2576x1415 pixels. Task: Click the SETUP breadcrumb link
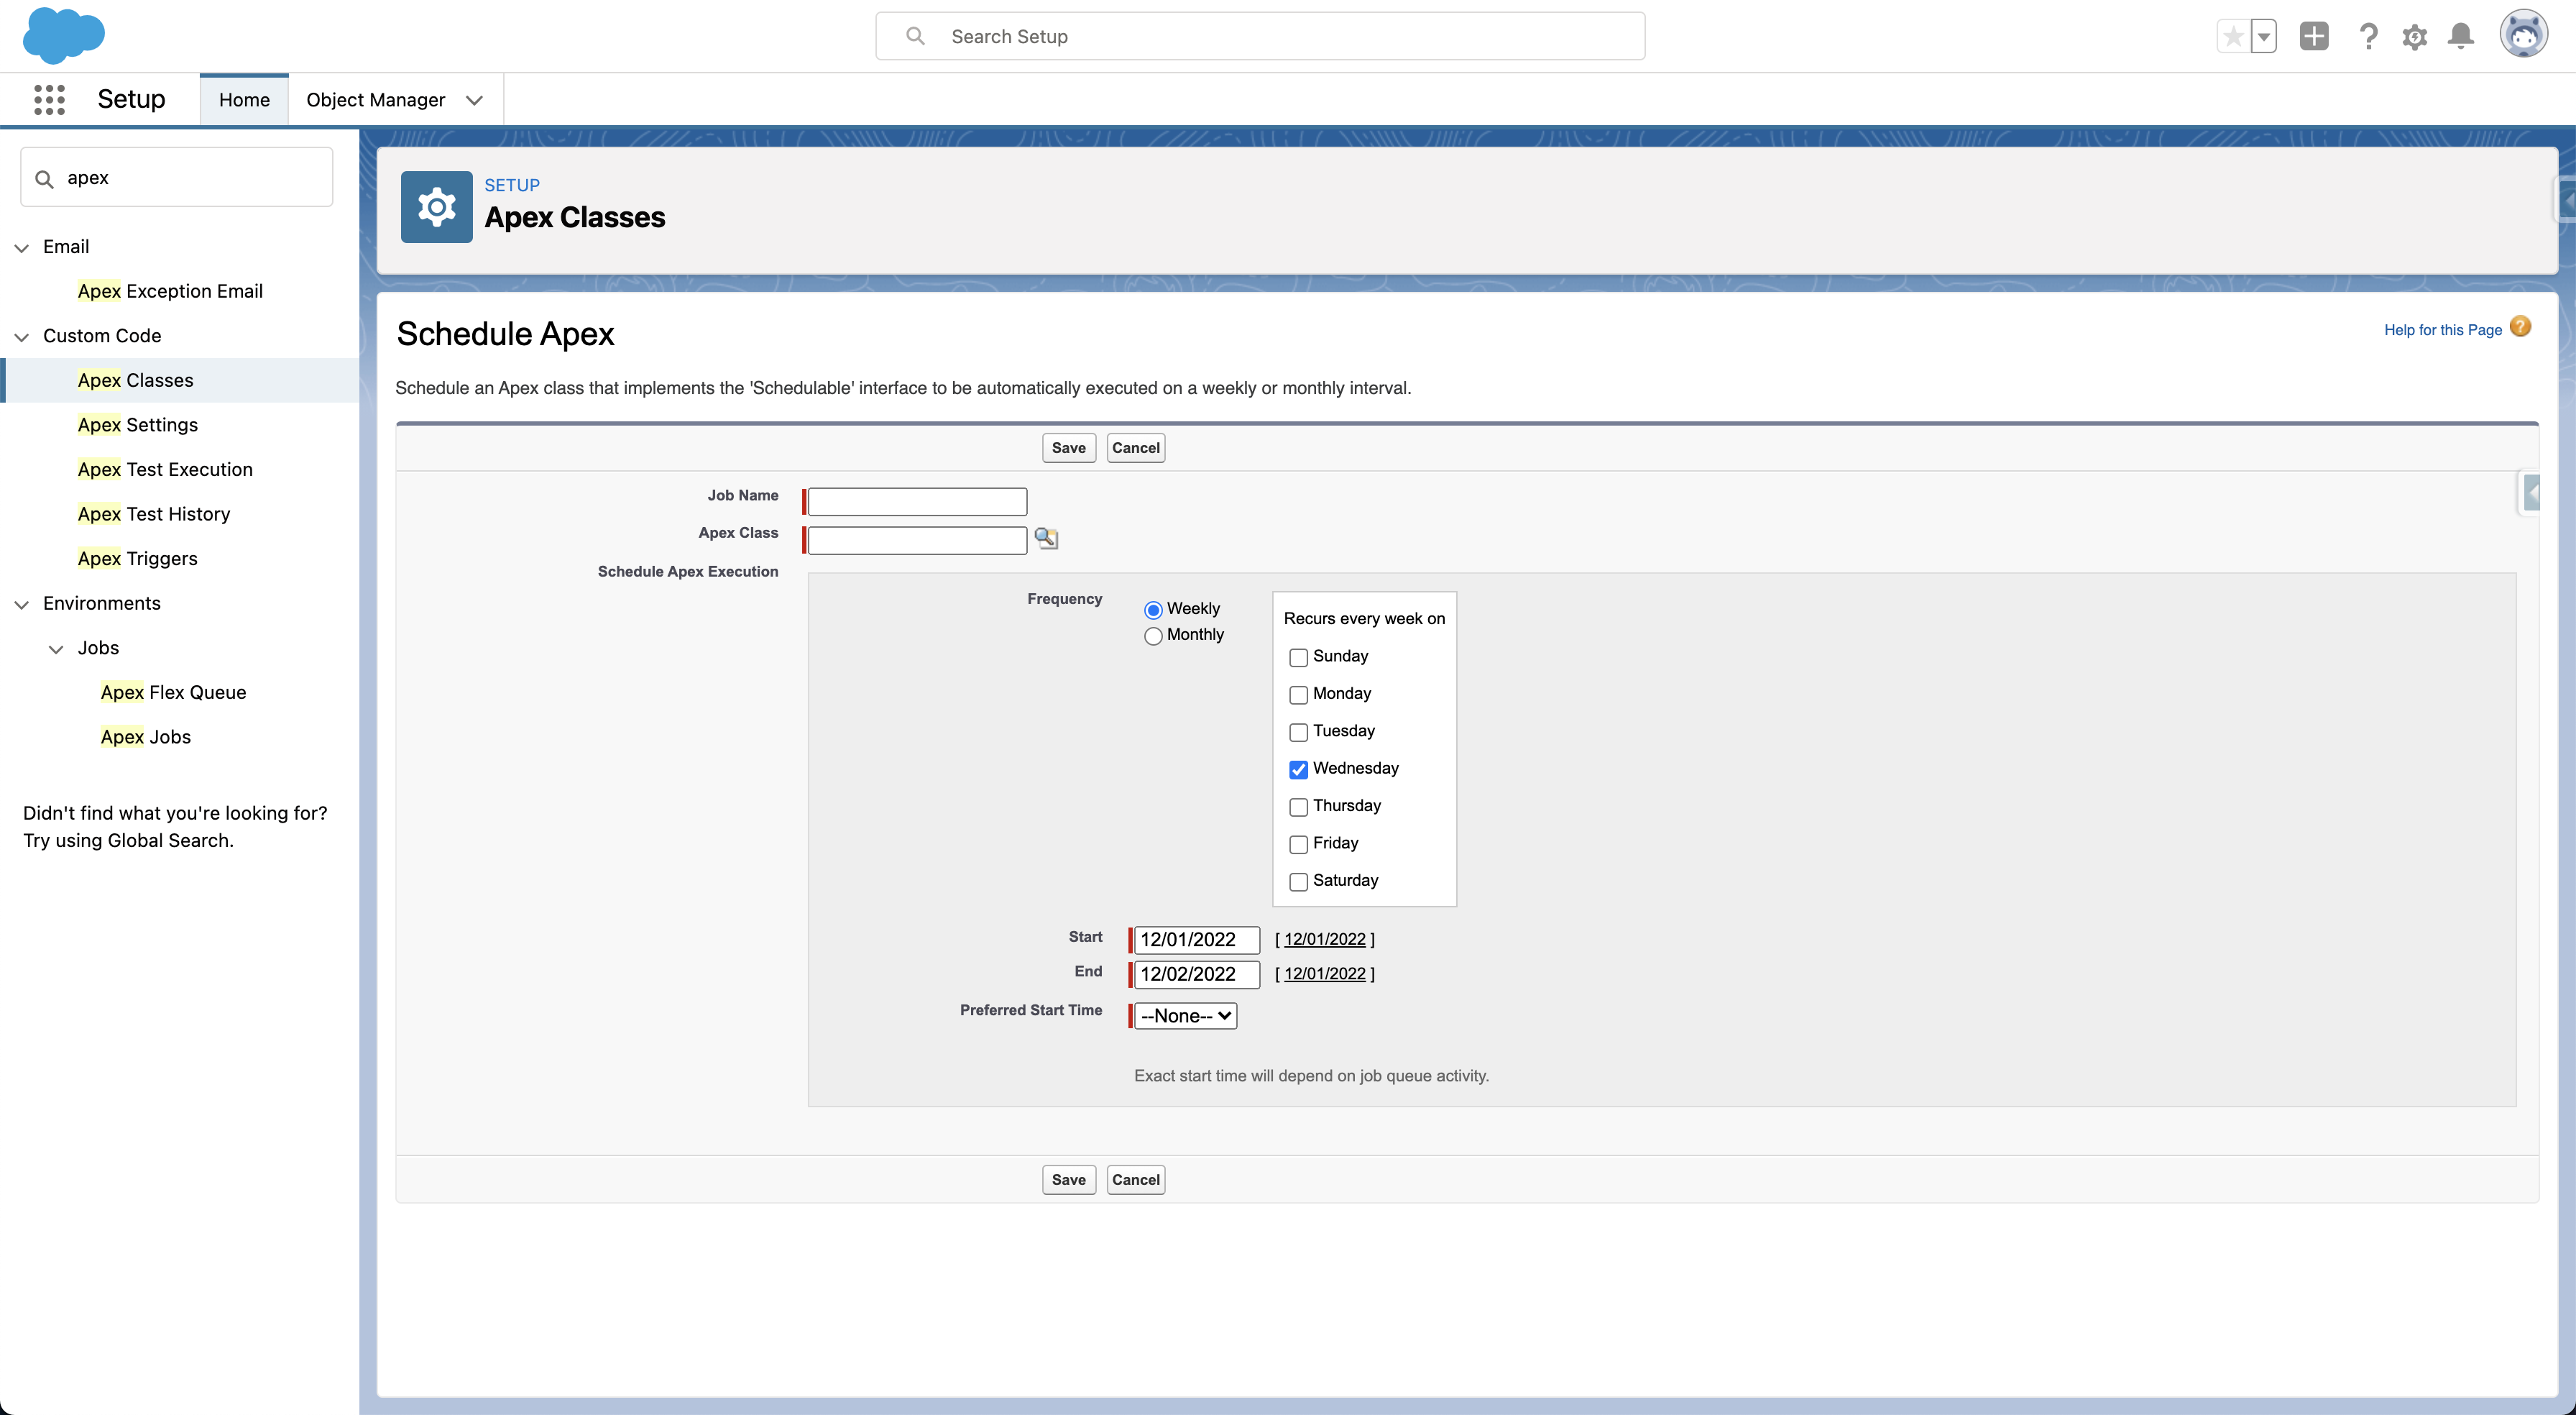click(512, 185)
